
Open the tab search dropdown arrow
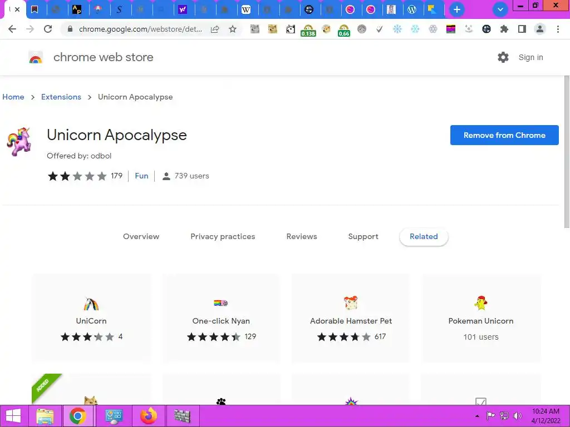[500, 9]
